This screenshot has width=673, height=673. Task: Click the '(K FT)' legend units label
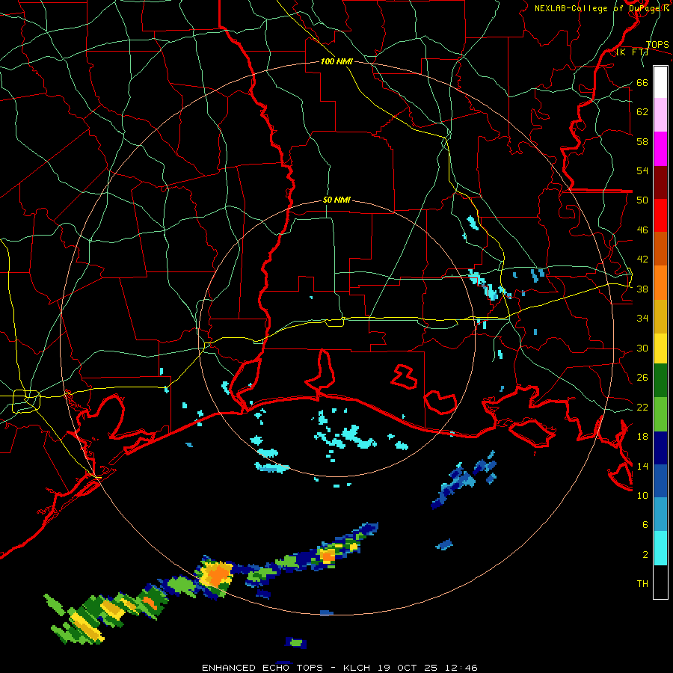coord(632,52)
